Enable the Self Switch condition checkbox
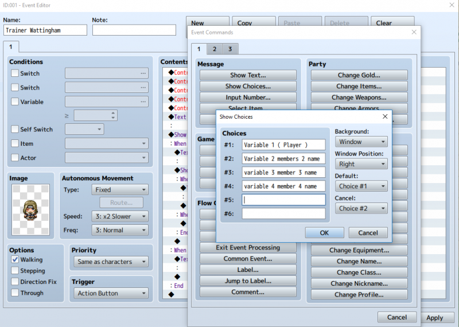459x327 pixels. (15, 129)
